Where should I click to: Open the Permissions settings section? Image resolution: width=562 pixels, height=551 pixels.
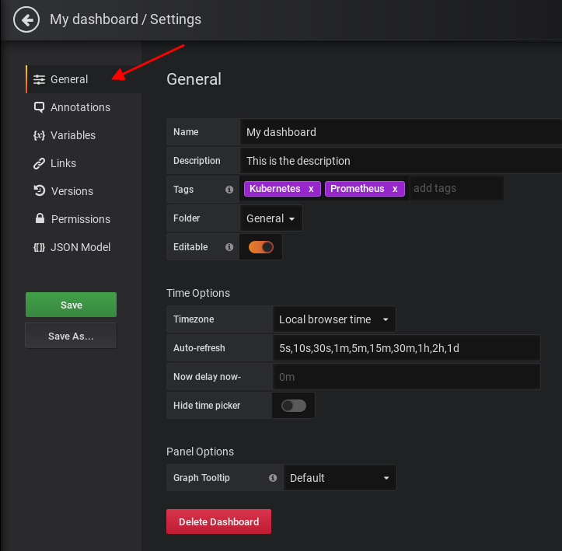click(81, 219)
